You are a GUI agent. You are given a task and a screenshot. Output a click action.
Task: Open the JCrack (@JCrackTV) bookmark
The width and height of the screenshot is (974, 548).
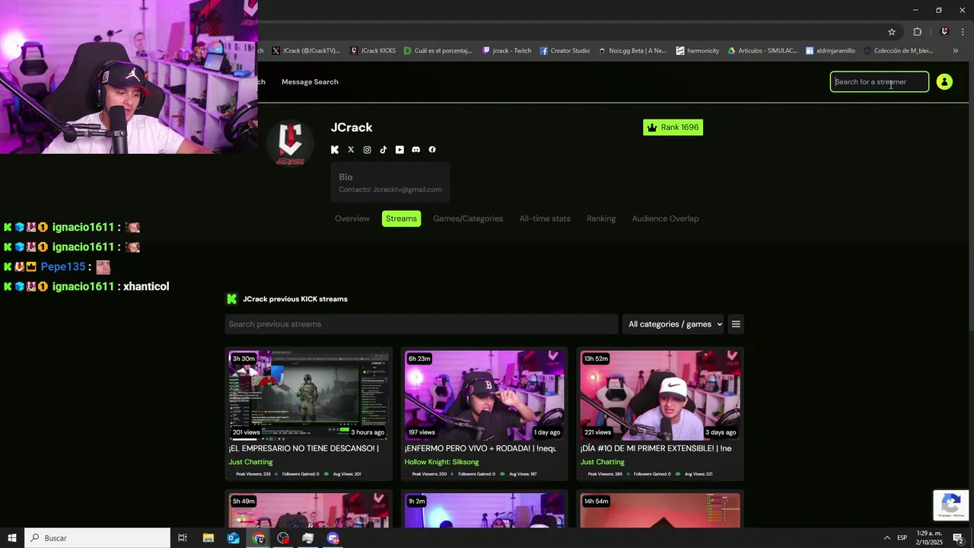coord(305,51)
